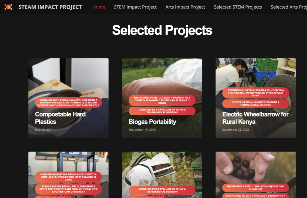Viewport: 307px width, 198px height.
Task: Click the STEAM Impact Project logo icon
Action: point(8,7)
